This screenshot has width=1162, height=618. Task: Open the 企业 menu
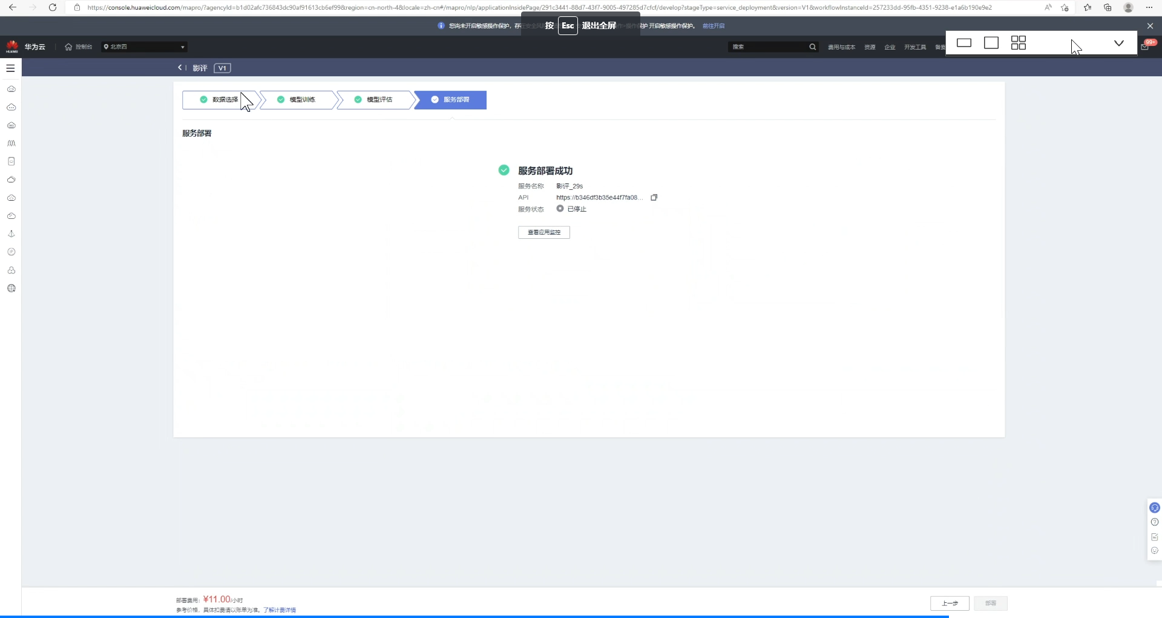tap(890, 47)
